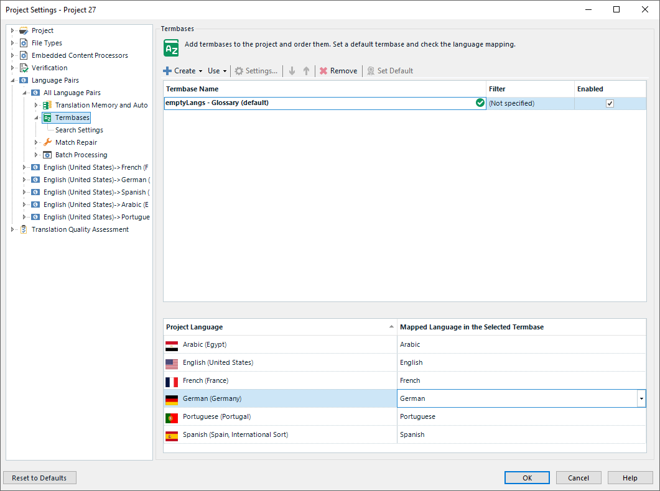Screen dimensions: 660x491
Task: Click the English->French language pair icon
Action: click(x=36, y=167)
